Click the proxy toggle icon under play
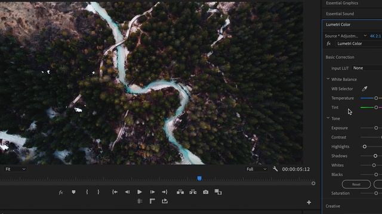The image size is (382, 214). pyautogui.click(x=140, y=201)
